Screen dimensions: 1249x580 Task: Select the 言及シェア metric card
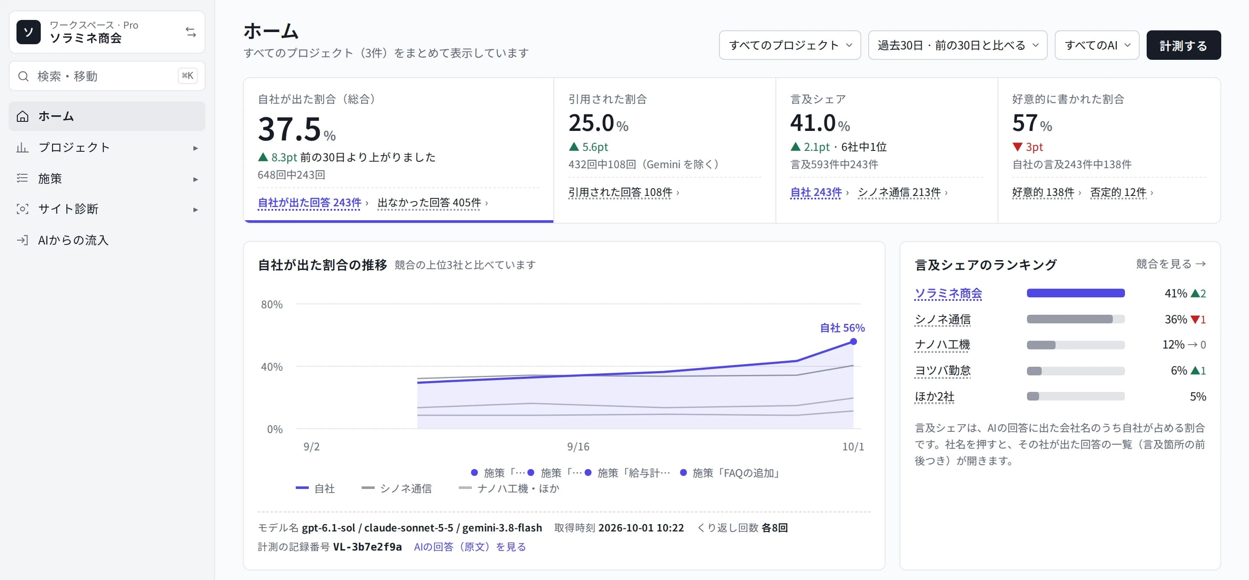886,150
